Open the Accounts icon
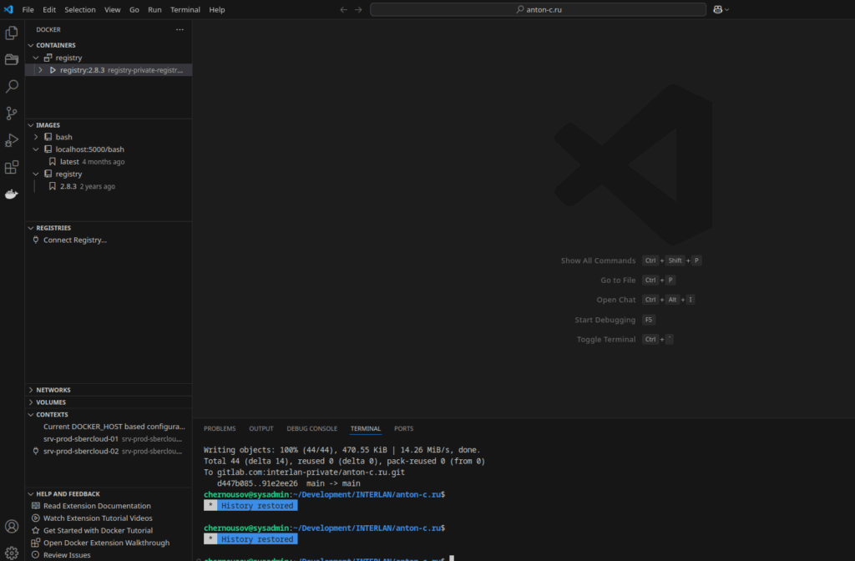The height and width of the screenshot is (561, 855). pos(12,526)
